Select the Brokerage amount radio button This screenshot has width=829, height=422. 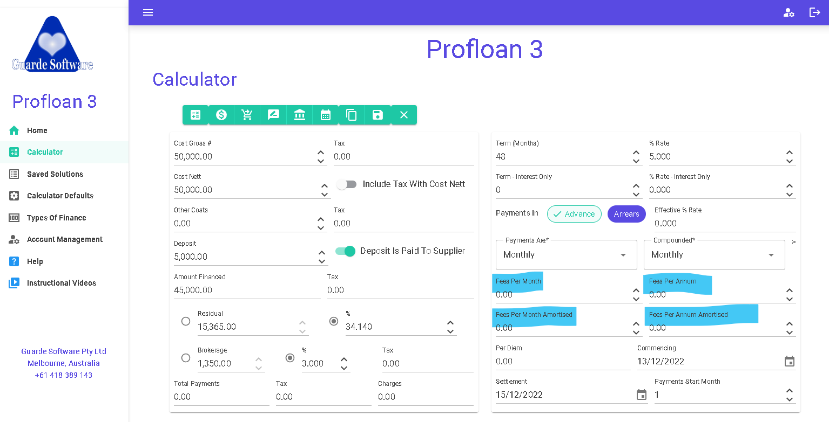coord(186,358)
